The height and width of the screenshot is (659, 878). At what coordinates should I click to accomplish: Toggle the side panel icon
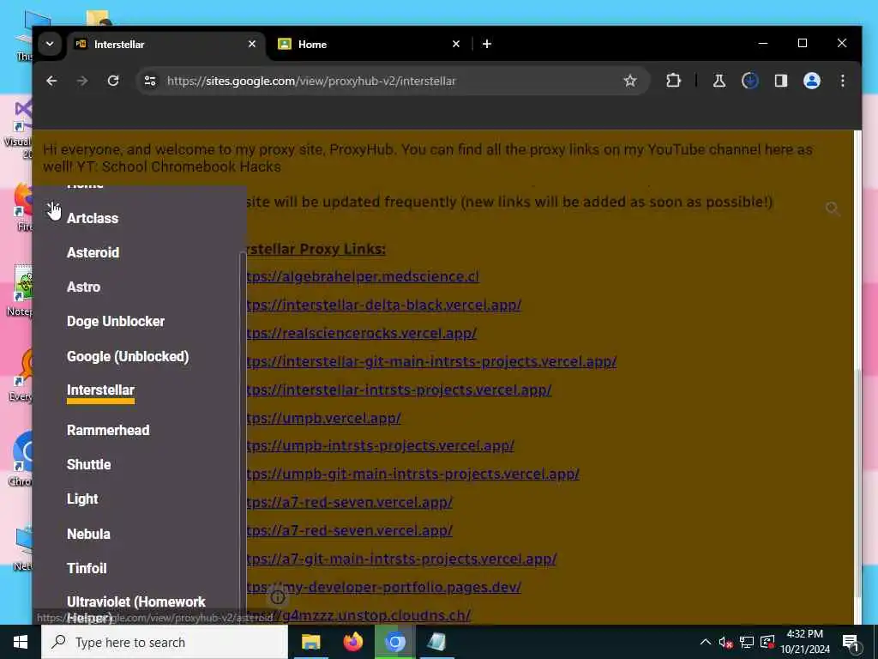(x=780, y=81)
